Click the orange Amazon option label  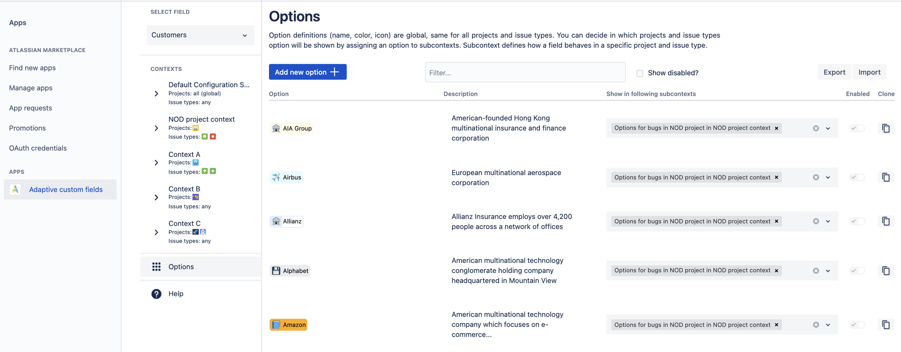pos(288,325)
